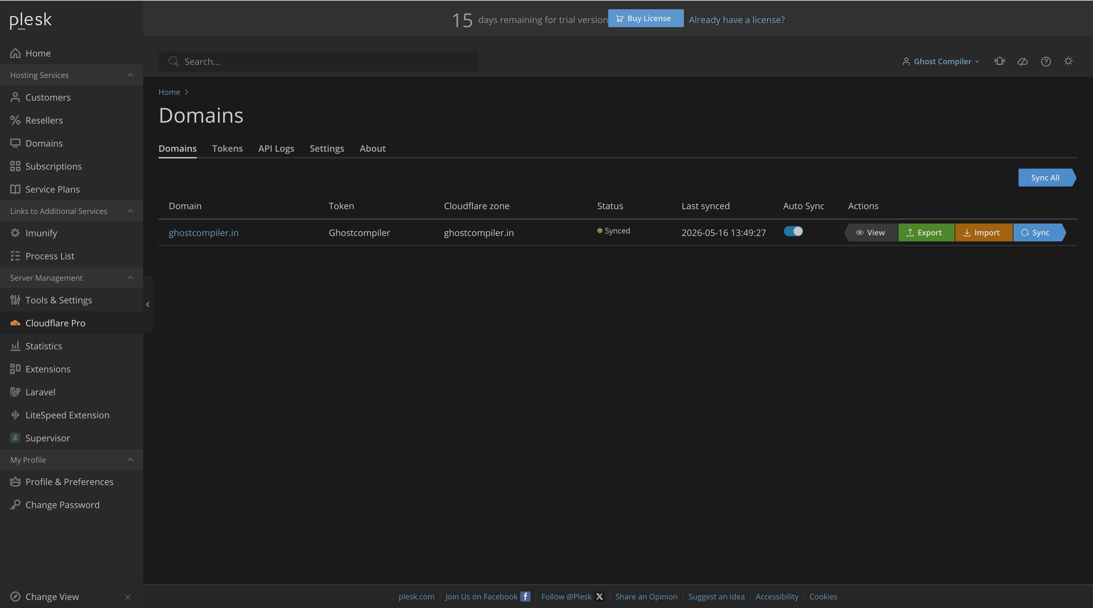Screen dimensions: 1093x608
Task: Click Export for ghostcompiler.in
Action: click(x=926, y=232)
